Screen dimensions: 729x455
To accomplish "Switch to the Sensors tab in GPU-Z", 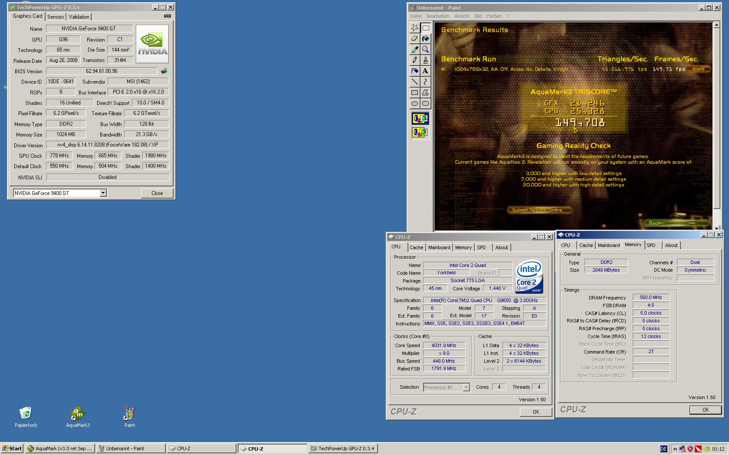I will click(x=56, y=17).
